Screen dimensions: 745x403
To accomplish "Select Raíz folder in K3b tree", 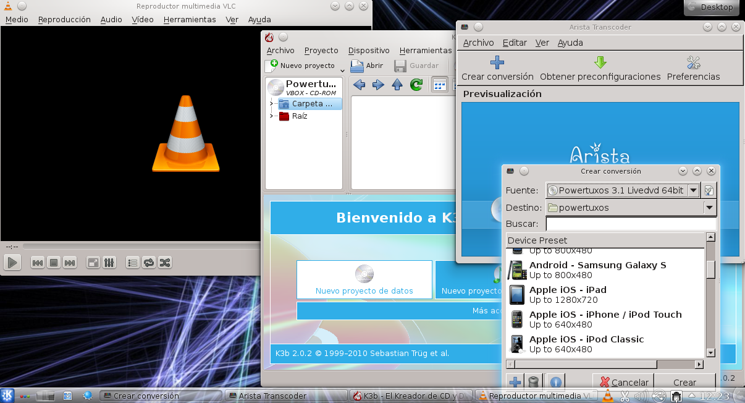I will pos(293,116).
